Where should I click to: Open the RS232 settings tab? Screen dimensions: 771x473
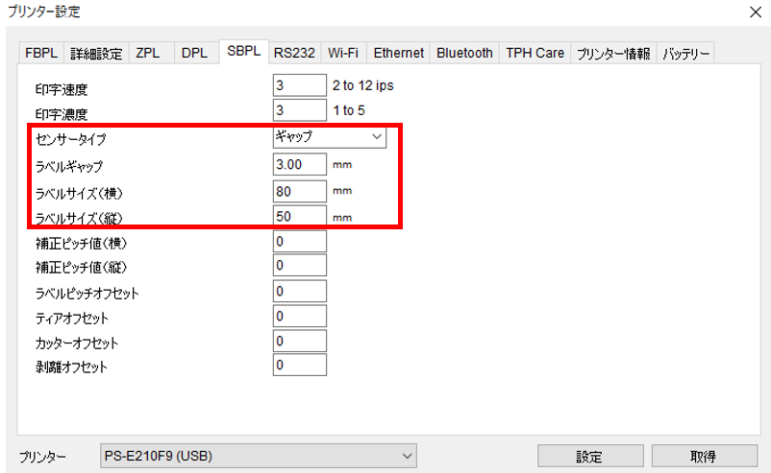point(294,54)
